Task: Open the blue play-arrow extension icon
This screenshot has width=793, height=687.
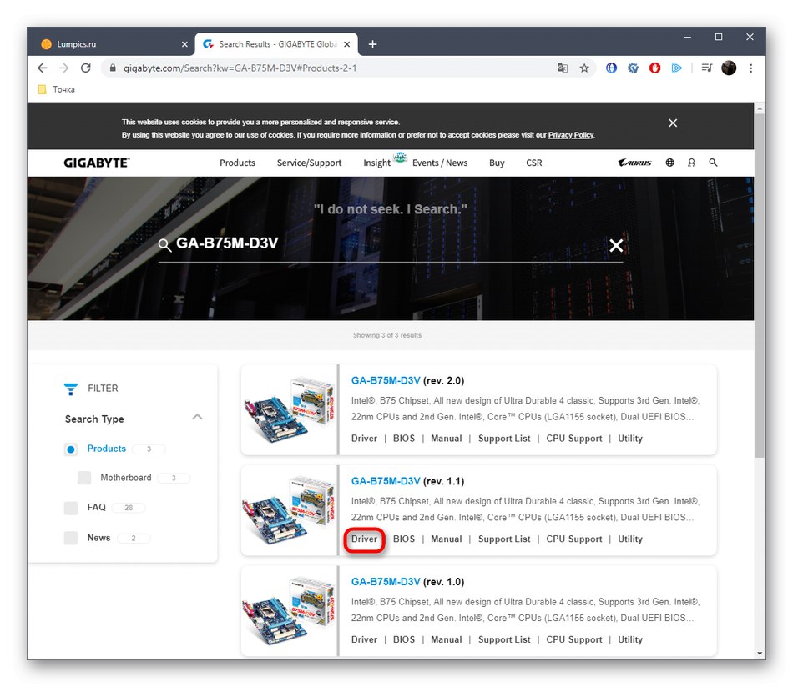Action: [x=676, y=68]
